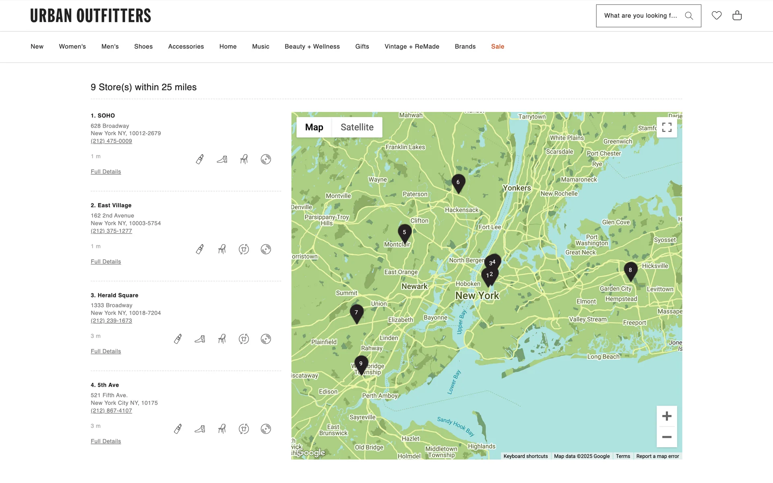The height and width of the screenshot is (483, 773).
Task: Click the search magnifier icon
Action: click(689, 16)
